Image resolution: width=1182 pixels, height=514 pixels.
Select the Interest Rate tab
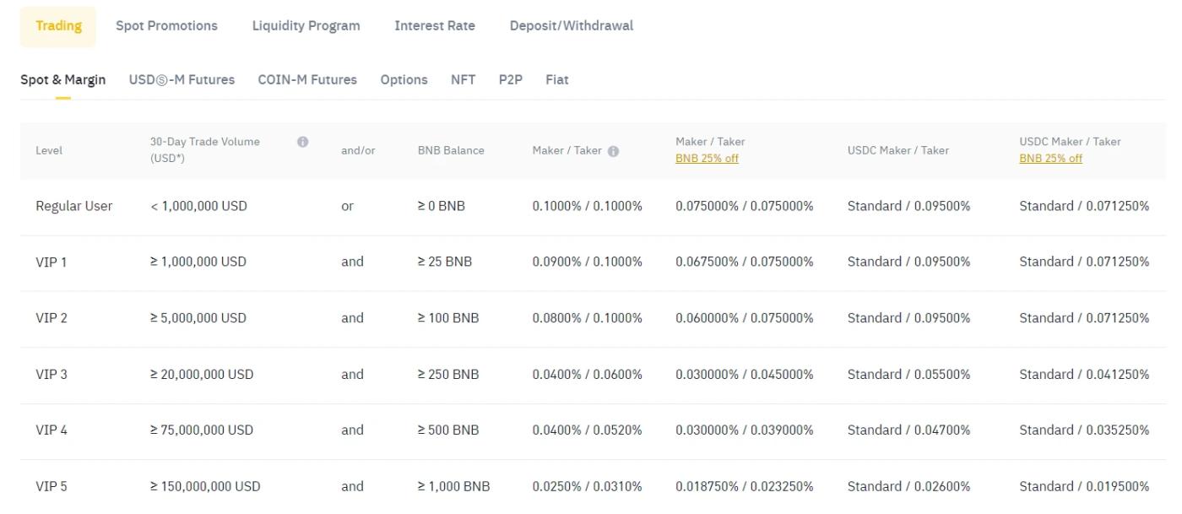[434, 25]
